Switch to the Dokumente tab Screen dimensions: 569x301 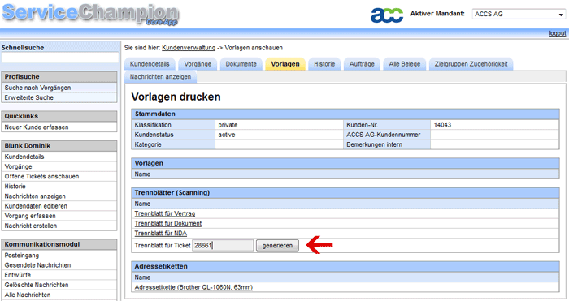pos(241,64)
